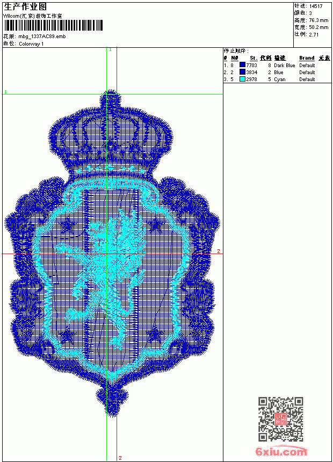This screenshot has height=462, width=333.
Task: Click the Colorway 1 label
Action: 31,44
